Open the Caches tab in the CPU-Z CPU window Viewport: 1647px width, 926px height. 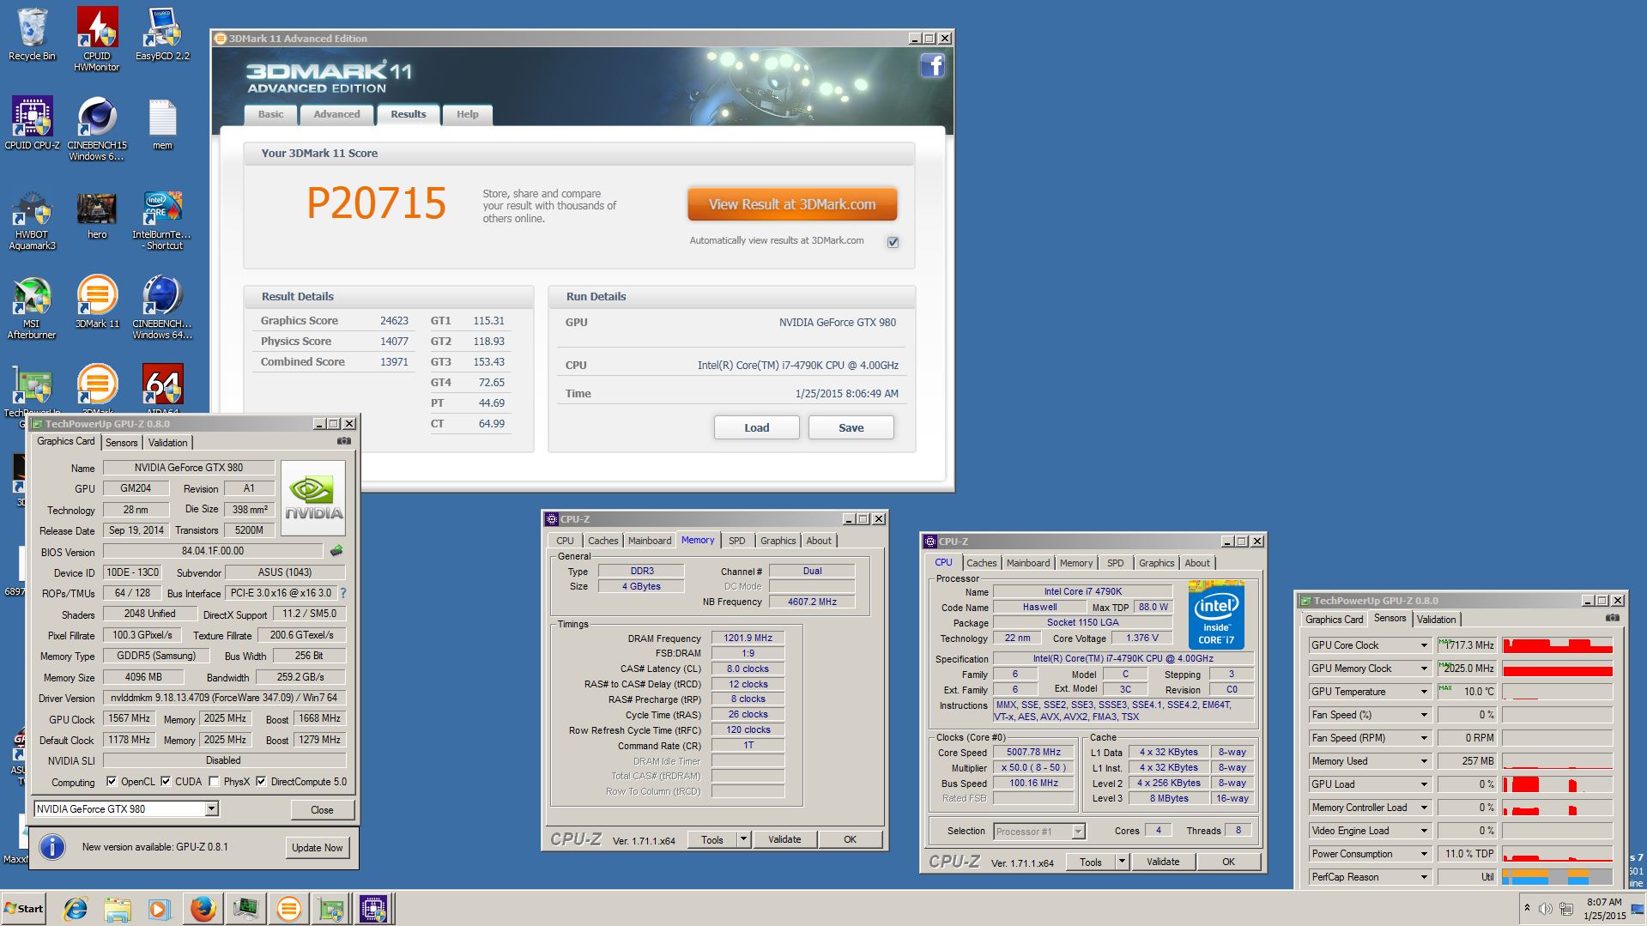pos(981,563)
